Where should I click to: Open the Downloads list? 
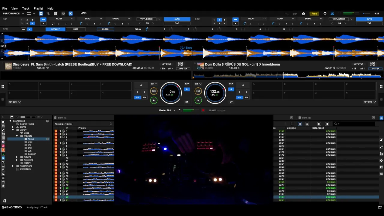pyautogui.click(x=25, y=169)
